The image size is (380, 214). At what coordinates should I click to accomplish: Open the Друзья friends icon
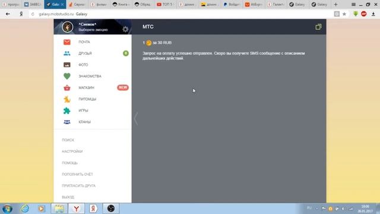[x=67, y=53]
